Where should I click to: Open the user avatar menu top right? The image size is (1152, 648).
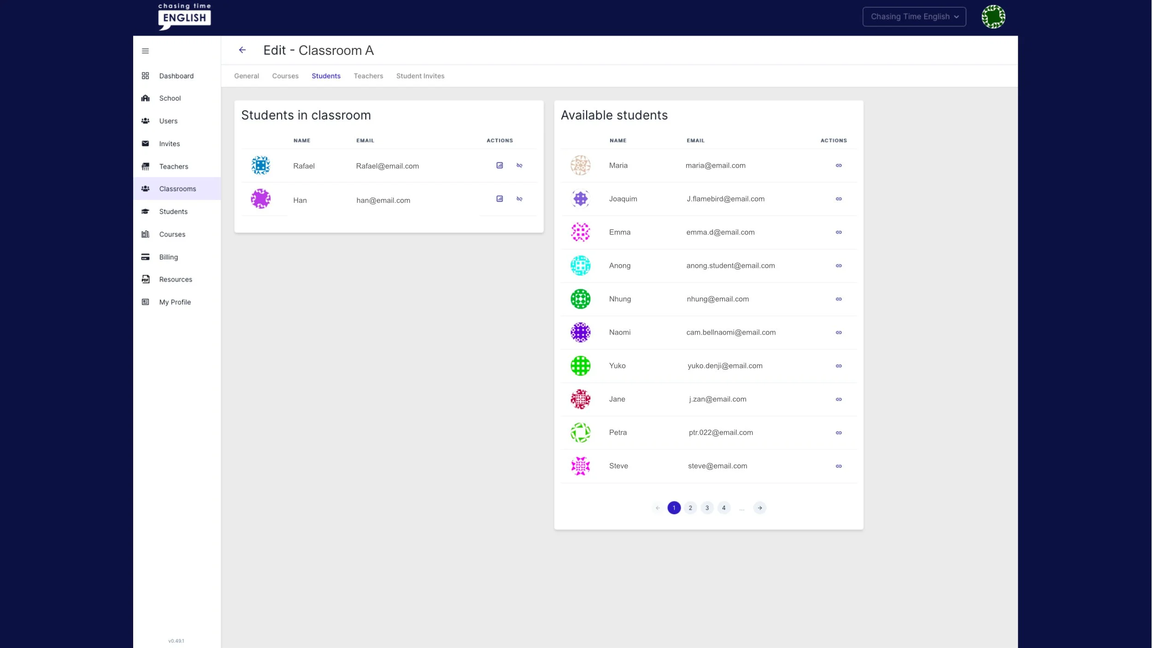(x=993, y=17)
